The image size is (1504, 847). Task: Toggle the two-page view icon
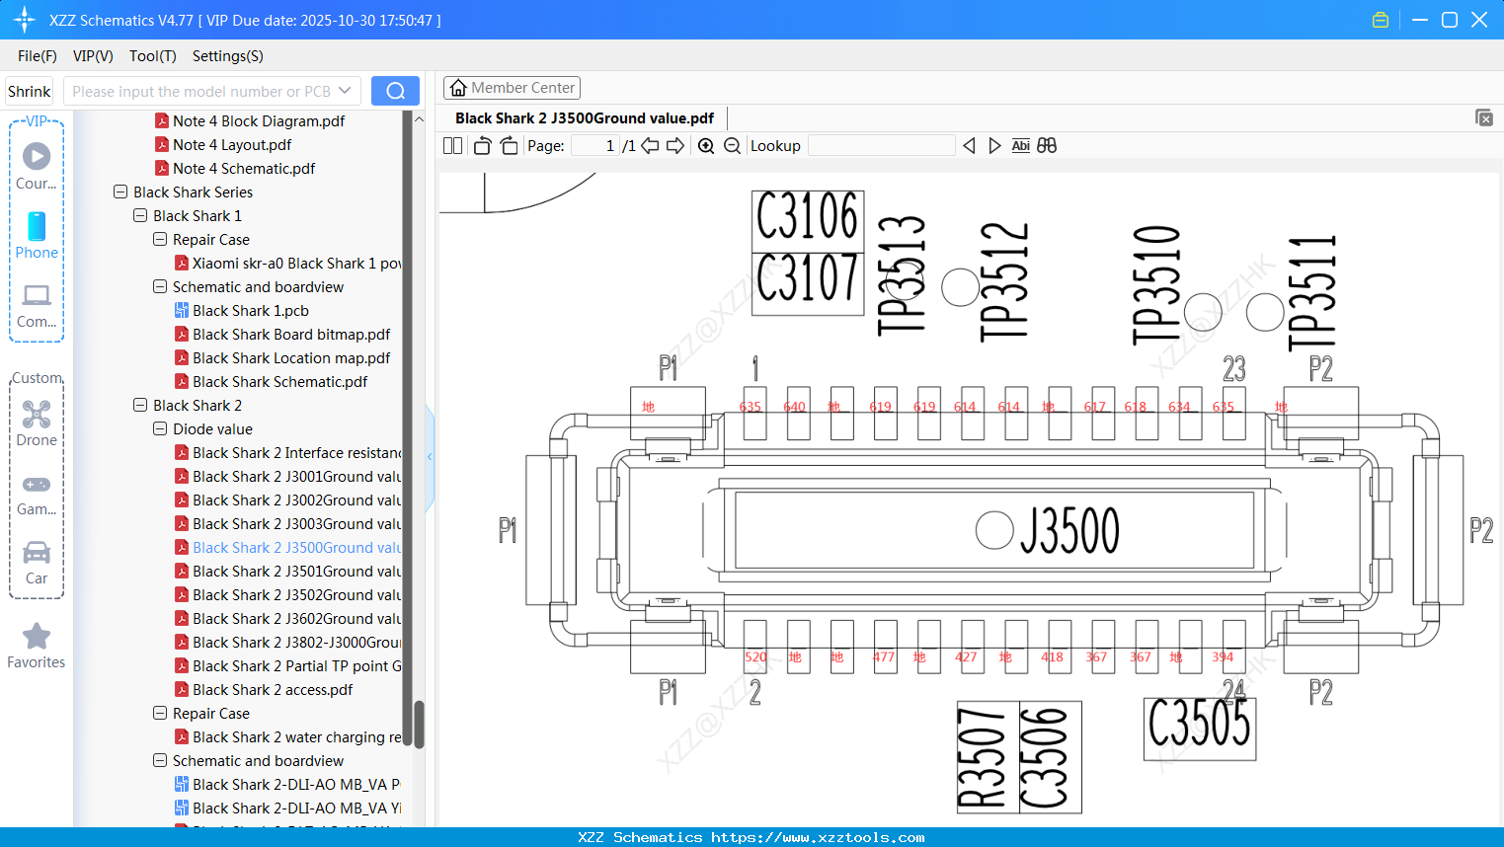pyautogui.click(x=453, y=146)
